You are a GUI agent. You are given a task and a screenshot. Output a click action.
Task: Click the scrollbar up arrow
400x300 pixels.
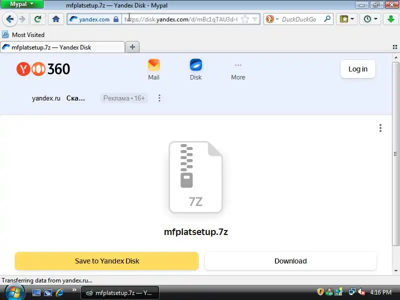[395, 57]
